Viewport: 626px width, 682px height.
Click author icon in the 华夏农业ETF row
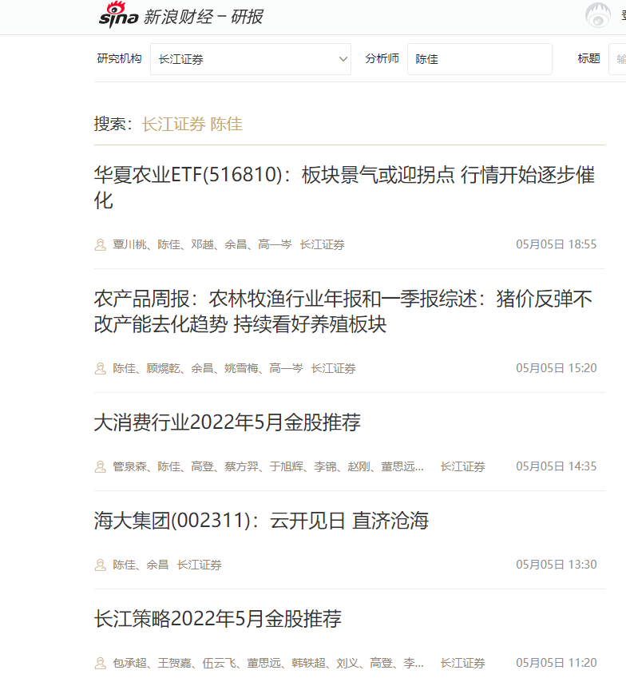101,245
